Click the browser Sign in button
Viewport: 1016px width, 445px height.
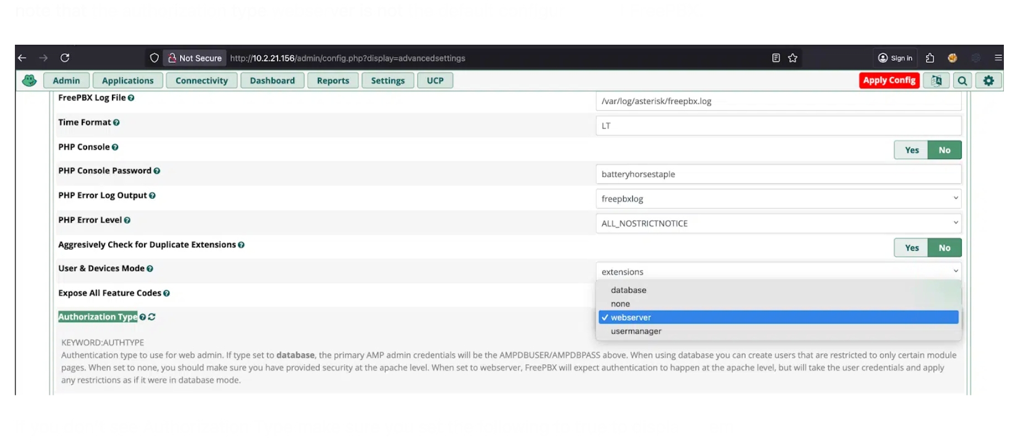895,58
